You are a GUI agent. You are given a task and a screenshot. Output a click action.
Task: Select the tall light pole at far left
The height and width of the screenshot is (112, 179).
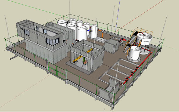pyautogui.click(x=6, y=30)
